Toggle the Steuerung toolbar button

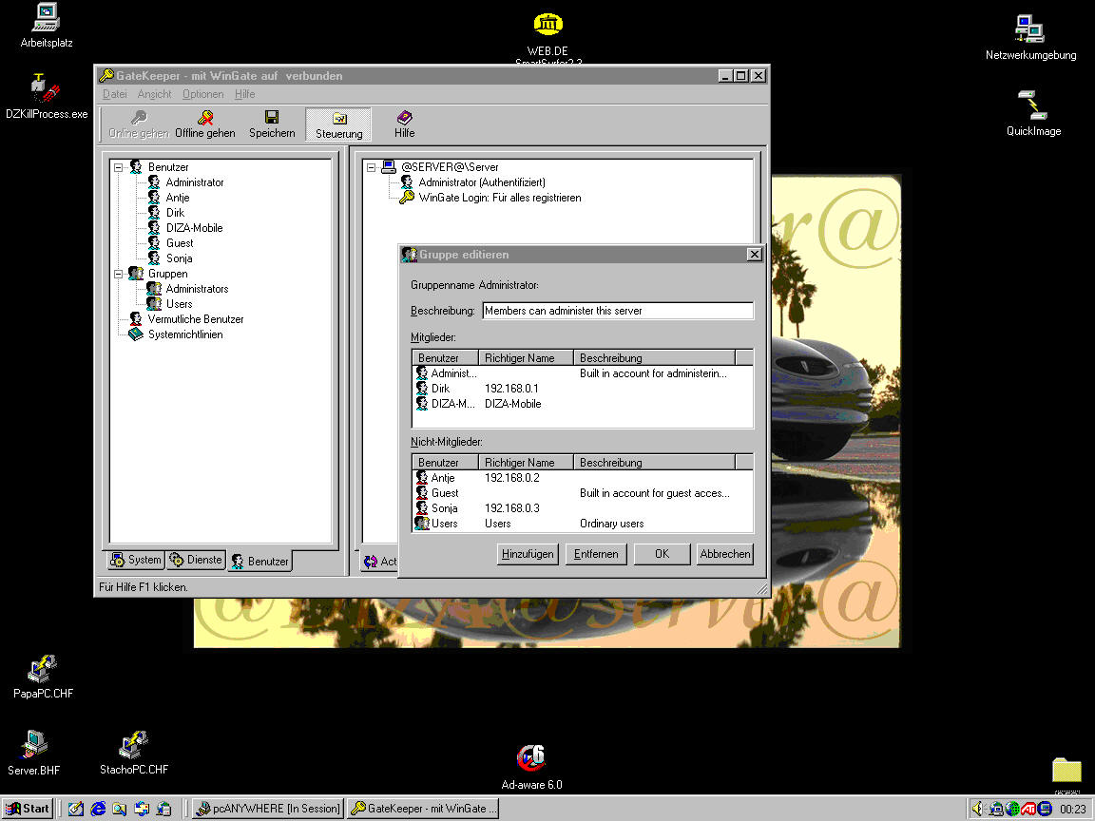point(338,124)
